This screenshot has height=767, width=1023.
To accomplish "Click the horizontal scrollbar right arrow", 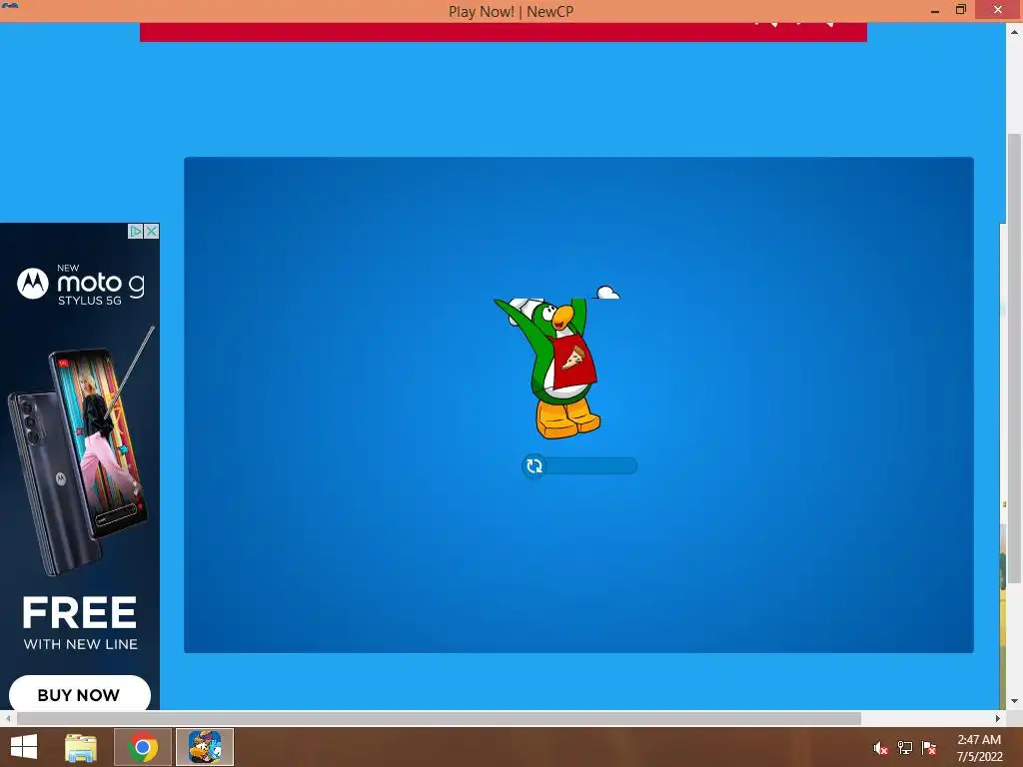I will (998, 718).
